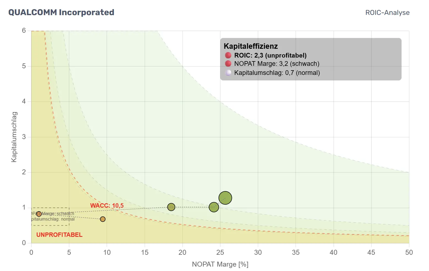Select the olive bubble near NOPAT margin 18

tap(171, 207)
